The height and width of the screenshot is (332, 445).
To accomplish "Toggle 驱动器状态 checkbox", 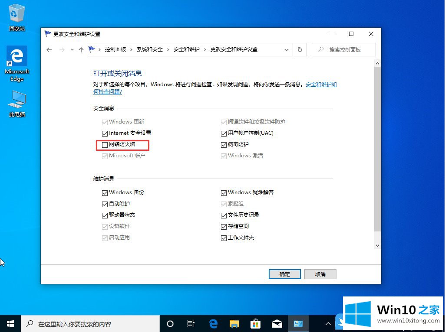I will (x=105, y=215).
